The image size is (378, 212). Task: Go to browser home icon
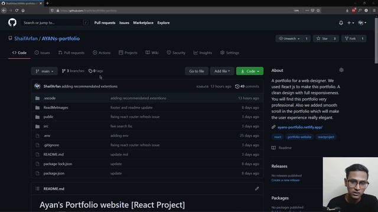tap(23, 11)
